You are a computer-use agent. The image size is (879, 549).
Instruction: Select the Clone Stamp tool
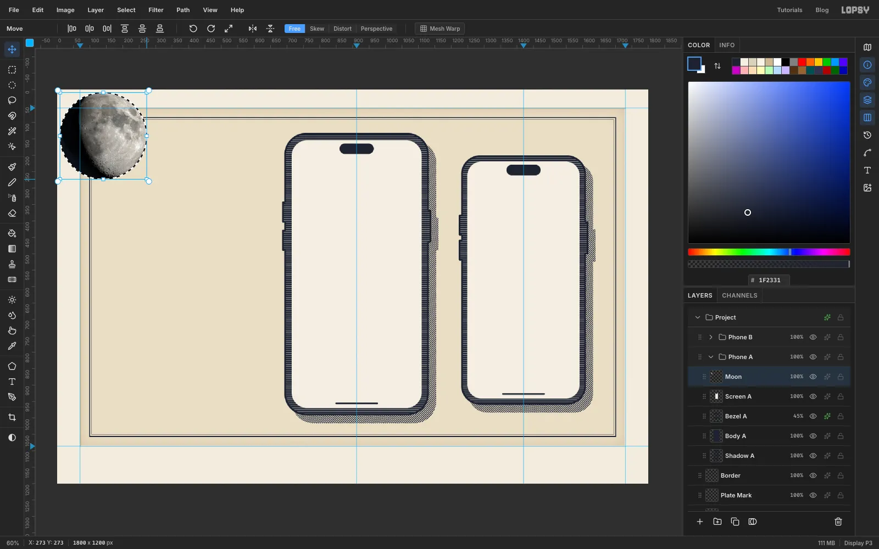tap(12, 264)
